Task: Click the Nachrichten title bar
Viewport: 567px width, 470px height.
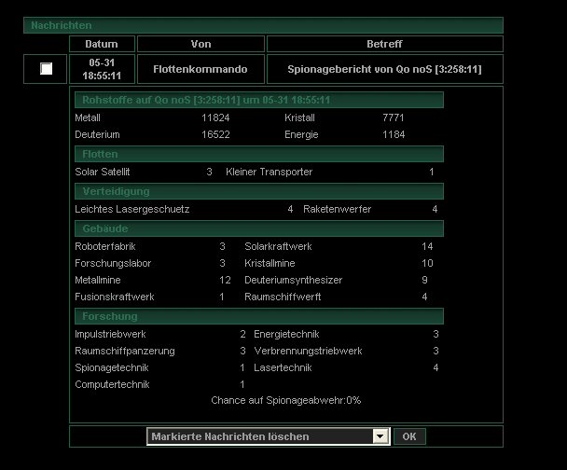Action: [x=263, y=25]
